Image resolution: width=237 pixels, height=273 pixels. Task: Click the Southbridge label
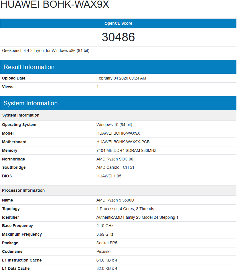(x=14, y=167)
